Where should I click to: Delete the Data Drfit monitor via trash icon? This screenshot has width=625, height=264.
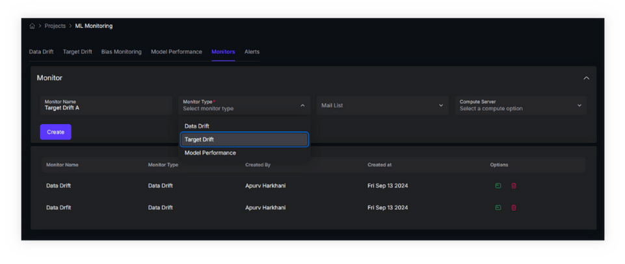tap(514, 207)
